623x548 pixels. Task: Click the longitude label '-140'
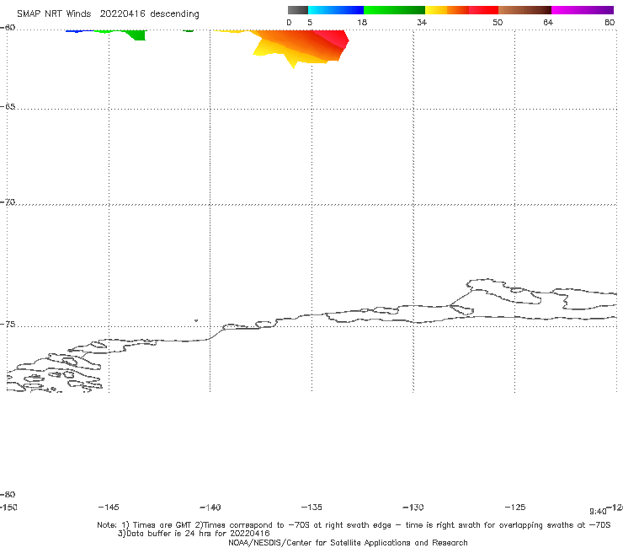[210, 507]
